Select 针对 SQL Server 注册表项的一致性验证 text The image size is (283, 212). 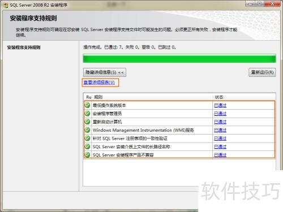130,139
